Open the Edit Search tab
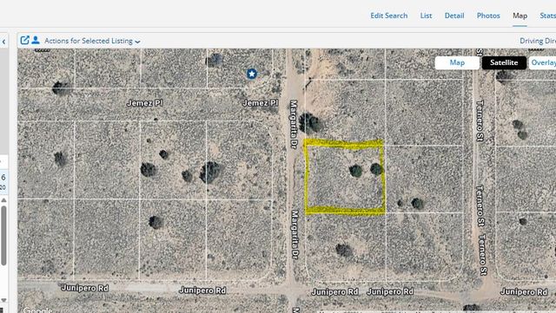The height and width of the screenshot is (313, 556). tap(388, 16)
